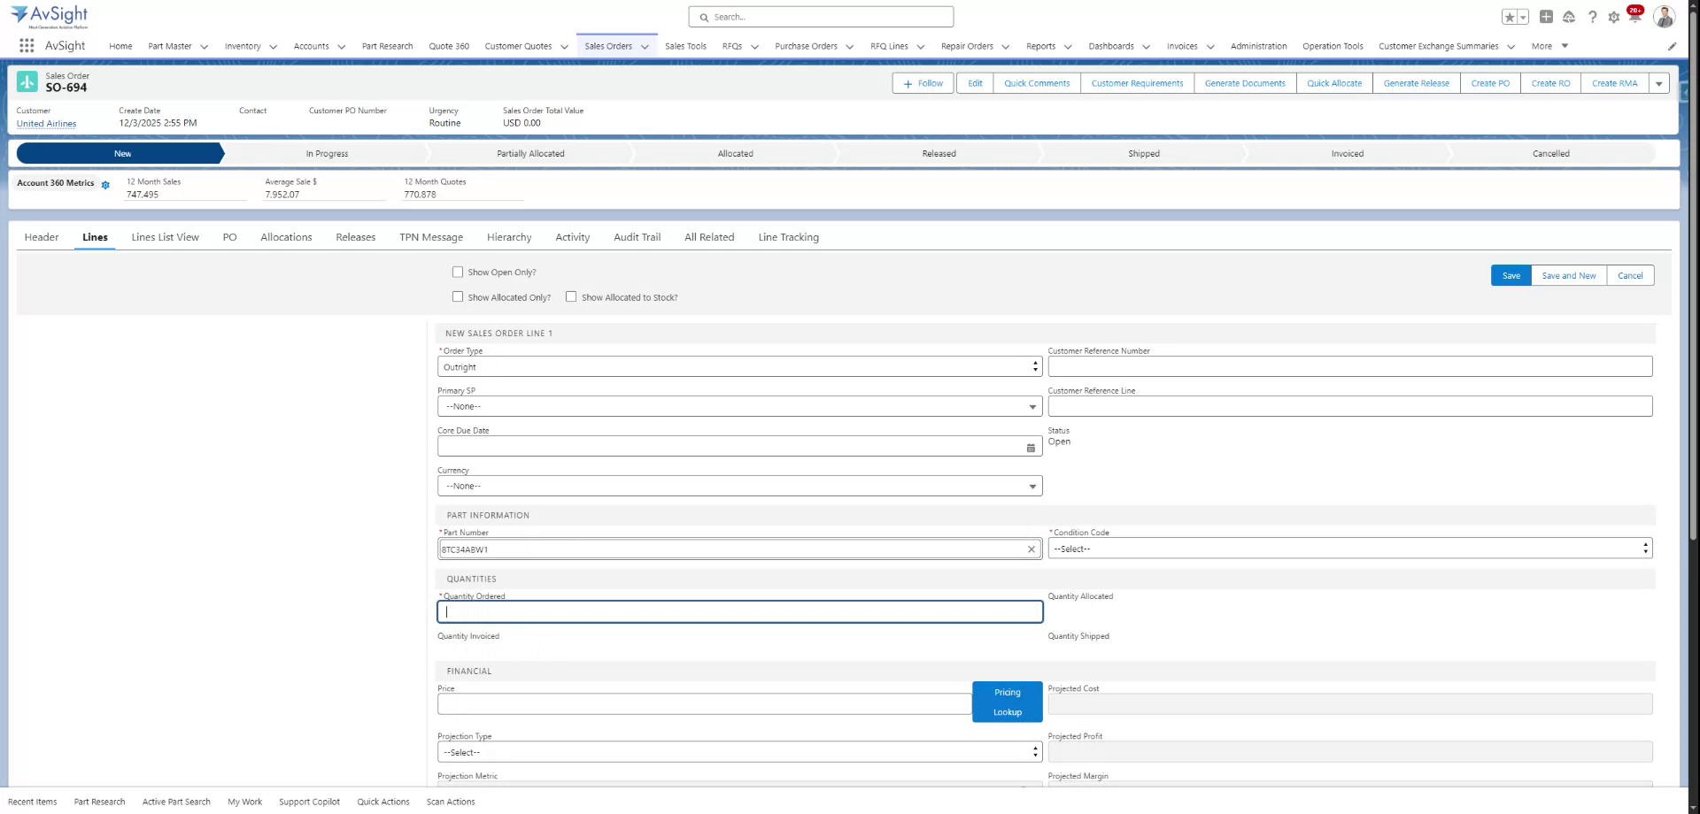Open the United Airlines customer link

[x=46, y=124]
